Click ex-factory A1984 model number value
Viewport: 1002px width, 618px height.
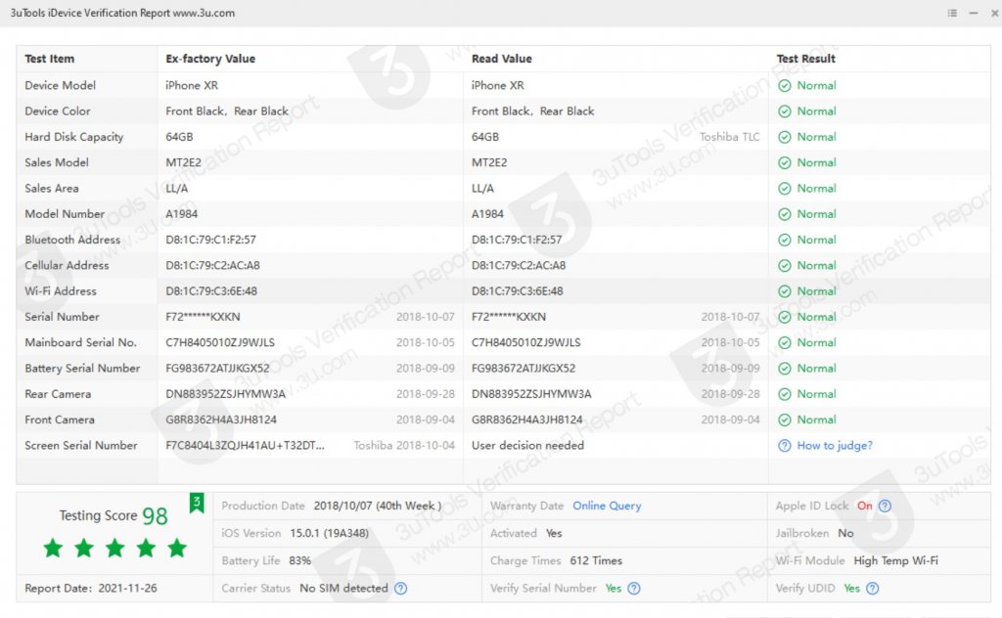coord(181,214)
